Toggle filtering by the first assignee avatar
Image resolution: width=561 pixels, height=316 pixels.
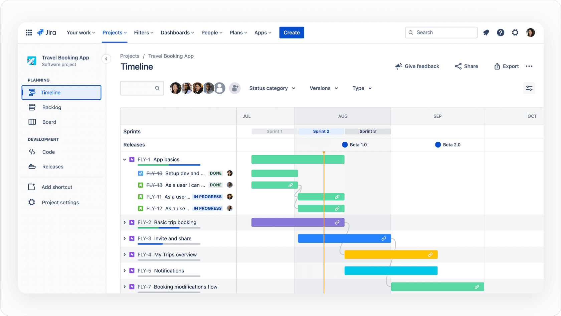tap(176, 88)
